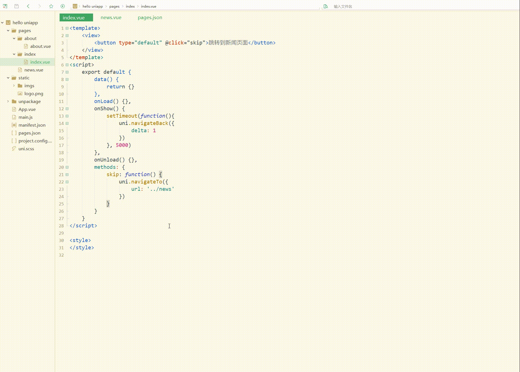Select index.vue in the file tree
This screenshot has width=520, height=372.
[40, 62]
